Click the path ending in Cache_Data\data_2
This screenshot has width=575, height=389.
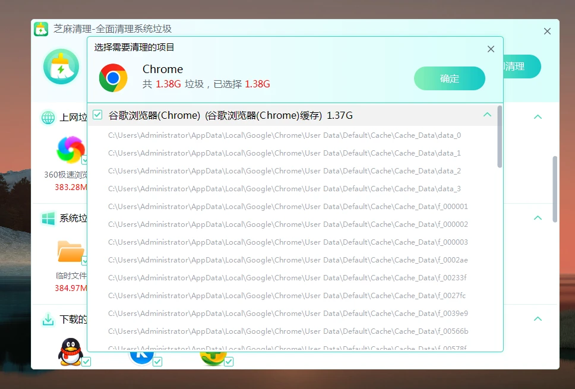click(x=285, y=171)
